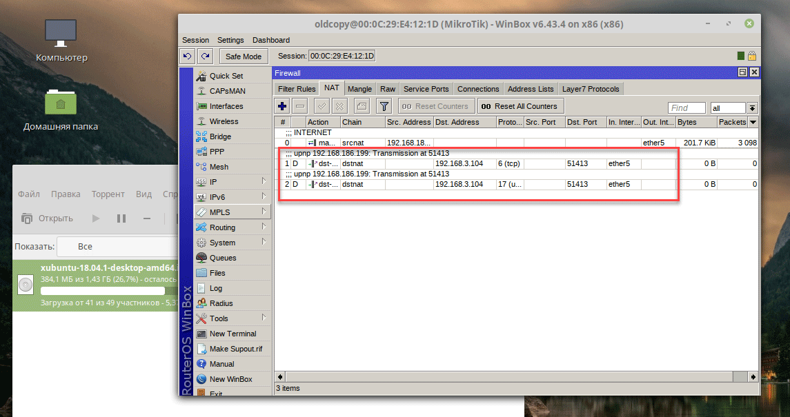Open Queues in sidebar
The height and width of the screenshot is (417, 790).
(233, 258)
